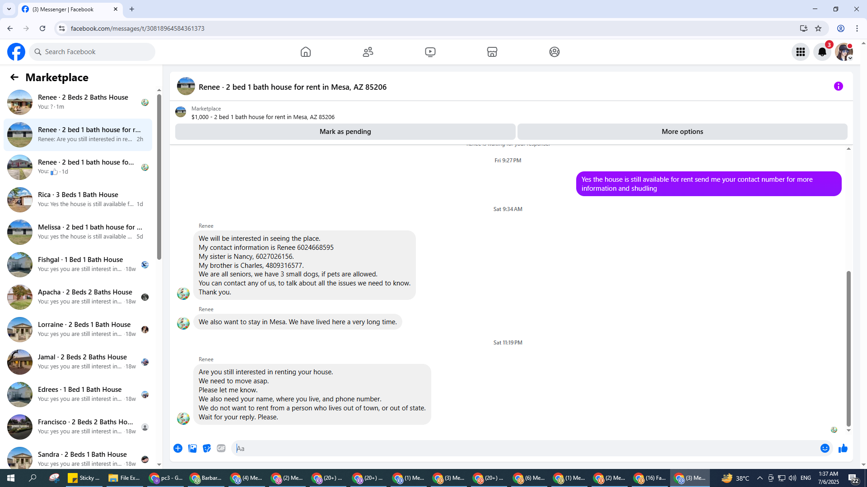Screen dimensions: 867x487
Task: Open the emoji picker in message box
Action: click(825, 448)
